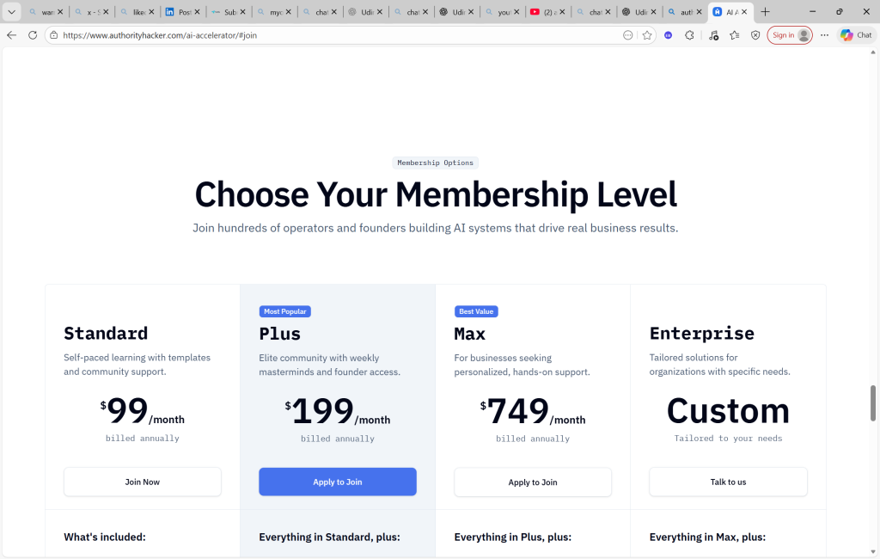Open the Favorites list icon

(x=735, y=35)
